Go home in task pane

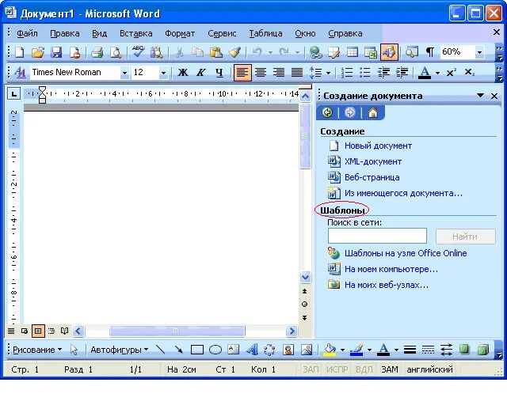(373, 112)
